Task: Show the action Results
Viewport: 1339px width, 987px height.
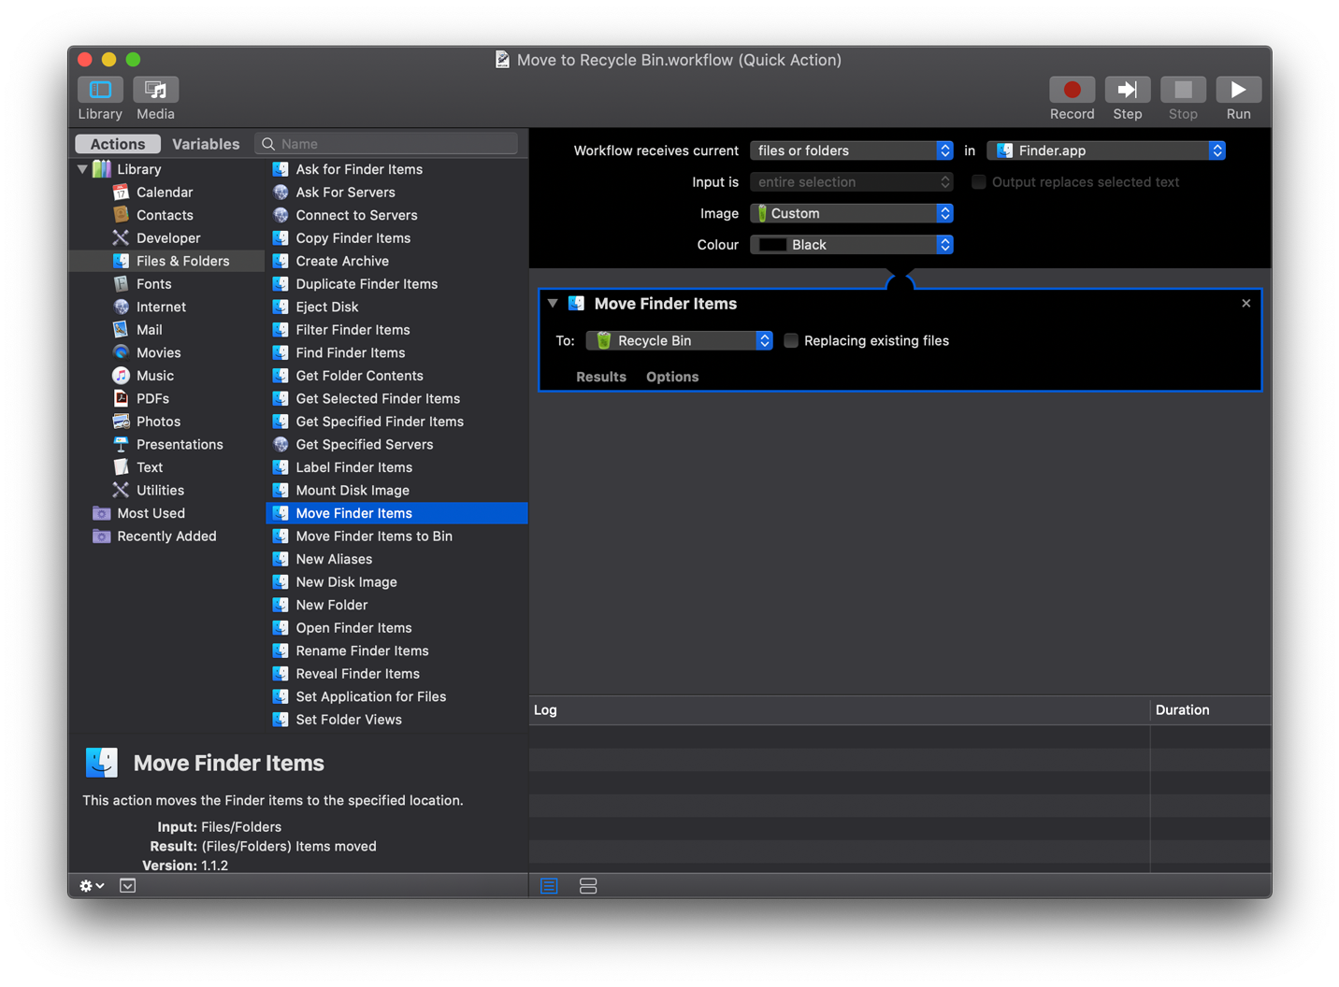Action: (601, 377)
